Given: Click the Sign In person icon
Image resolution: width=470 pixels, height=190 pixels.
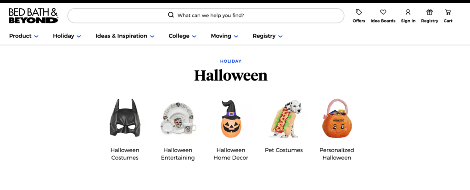Looking at the screenshot, I should (x=408, y=12).
